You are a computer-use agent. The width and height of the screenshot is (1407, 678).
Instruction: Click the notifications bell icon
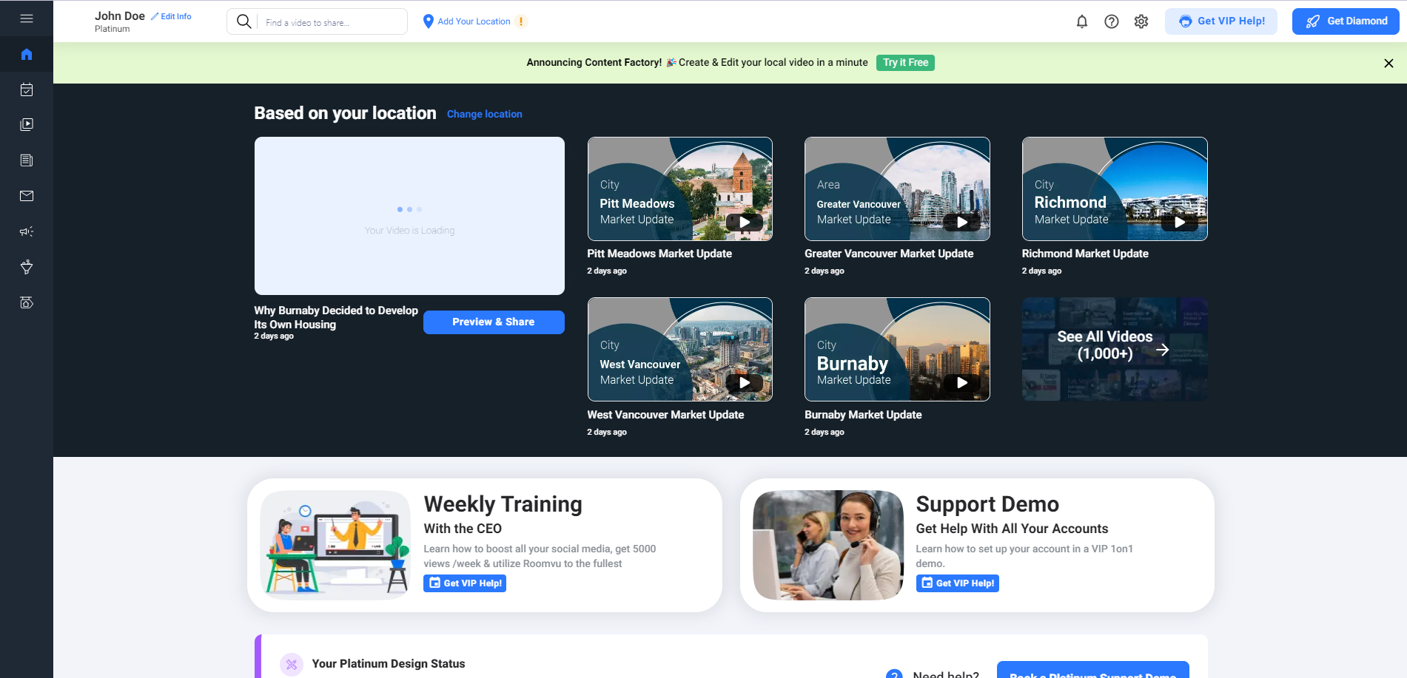[1081, 21]
